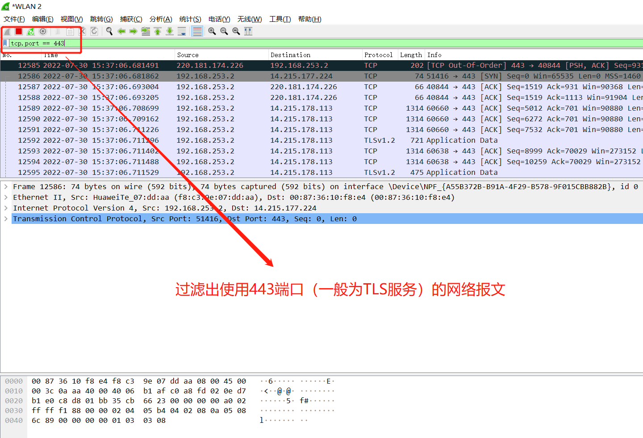Select packet 12587 row
Image resolution: width=643 pixels, height=438 pixels.
coord(321,87)
